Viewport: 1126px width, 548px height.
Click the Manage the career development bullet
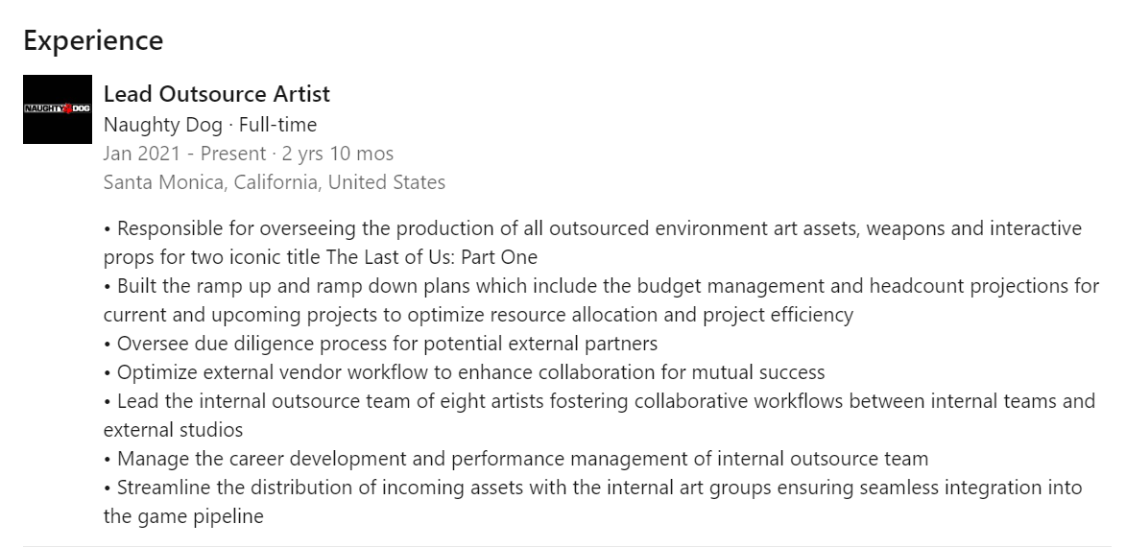click(515, 459)
